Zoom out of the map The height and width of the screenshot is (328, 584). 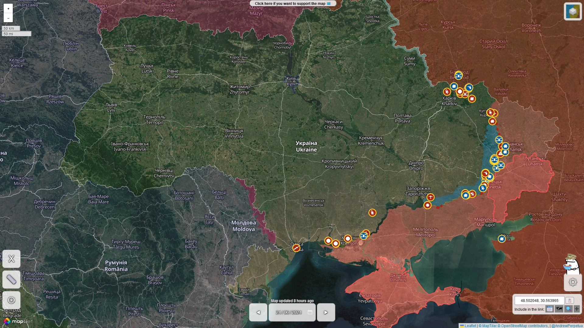pyautogui.click(x=8, y=18)
